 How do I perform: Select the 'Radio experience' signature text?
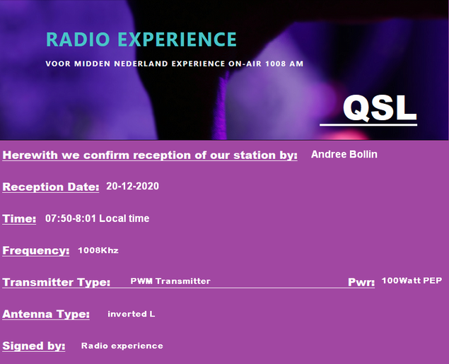point(122,346)
